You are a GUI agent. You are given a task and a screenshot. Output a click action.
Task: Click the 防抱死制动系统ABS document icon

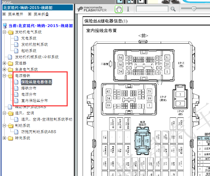(16, 132)
